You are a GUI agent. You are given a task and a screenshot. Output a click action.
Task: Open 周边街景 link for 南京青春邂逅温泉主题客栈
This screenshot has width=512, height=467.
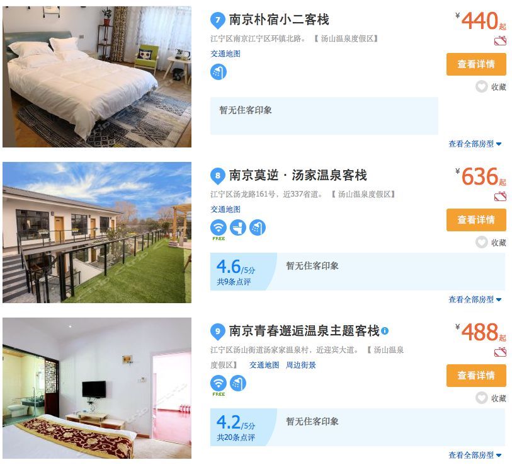[x=301, y=365]
